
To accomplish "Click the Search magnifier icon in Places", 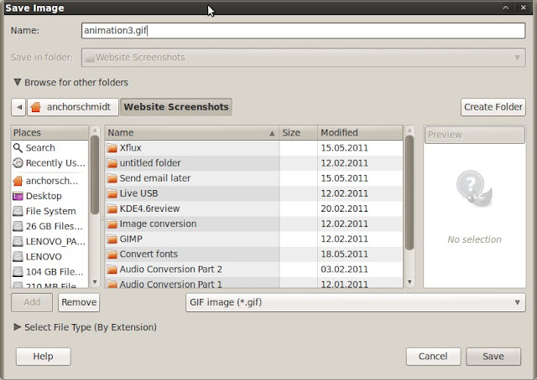I will (18, 148).
